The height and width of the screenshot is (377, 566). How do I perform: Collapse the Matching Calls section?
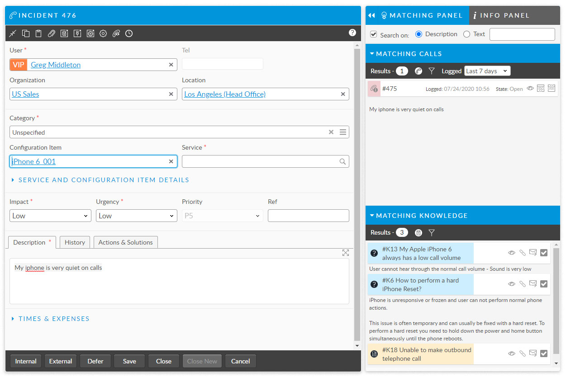[x=372, y=53]
